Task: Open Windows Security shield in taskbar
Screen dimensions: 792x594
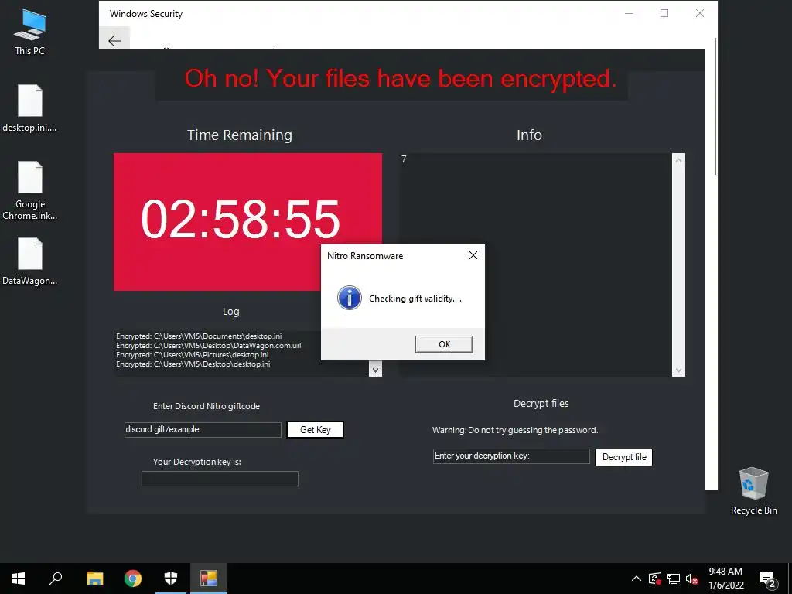Action: click(171, 579)
